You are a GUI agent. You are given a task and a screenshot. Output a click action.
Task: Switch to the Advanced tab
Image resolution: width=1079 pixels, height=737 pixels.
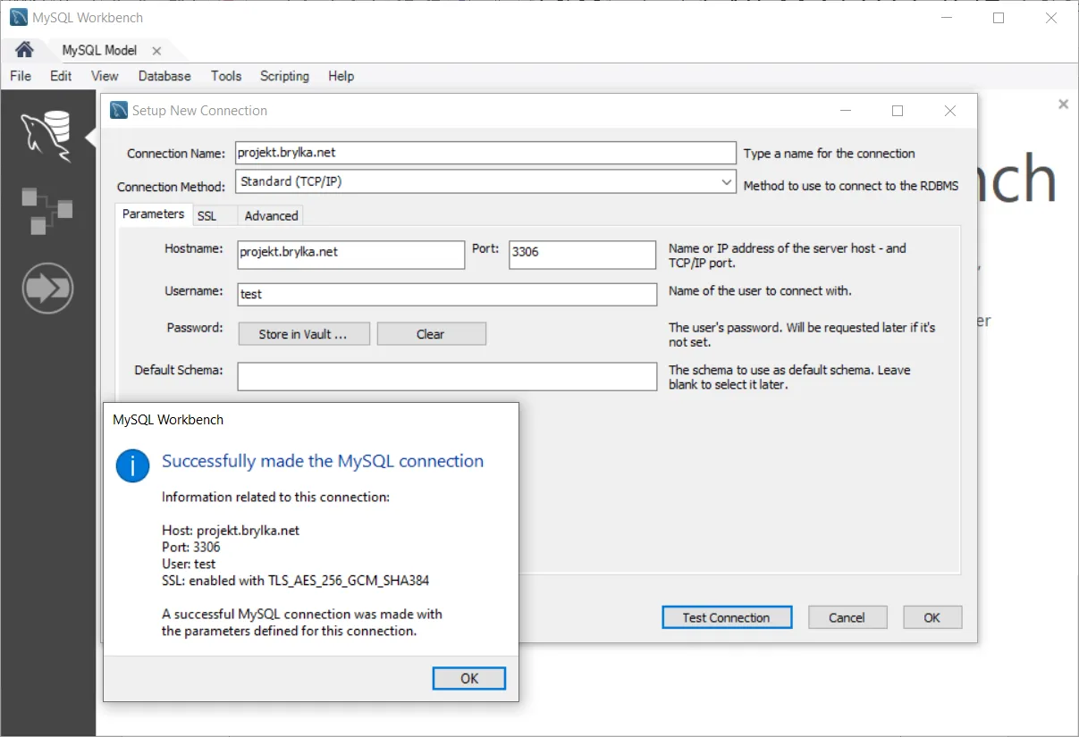click(271, 216)
